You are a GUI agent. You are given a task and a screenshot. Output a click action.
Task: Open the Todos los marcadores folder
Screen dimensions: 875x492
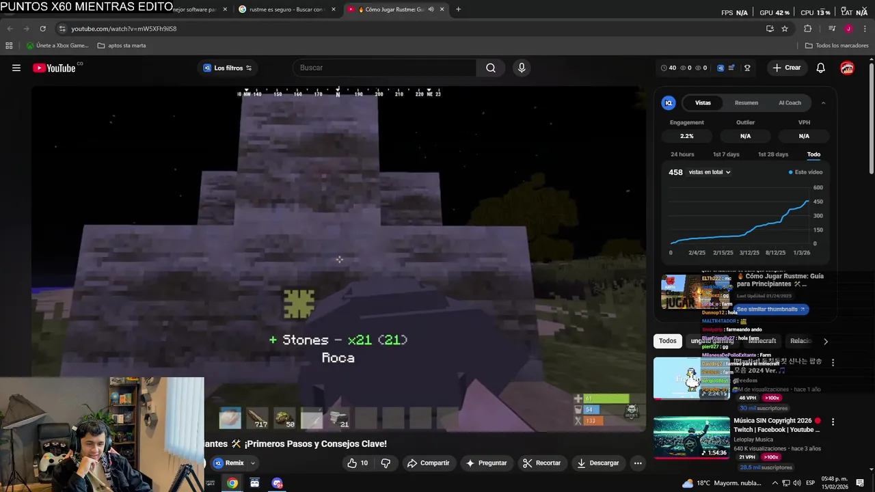[837, 46]
